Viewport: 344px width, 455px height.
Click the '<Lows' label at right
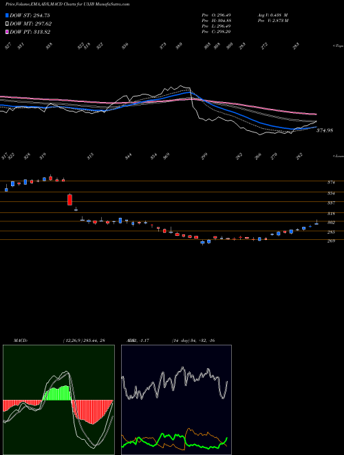338,156
